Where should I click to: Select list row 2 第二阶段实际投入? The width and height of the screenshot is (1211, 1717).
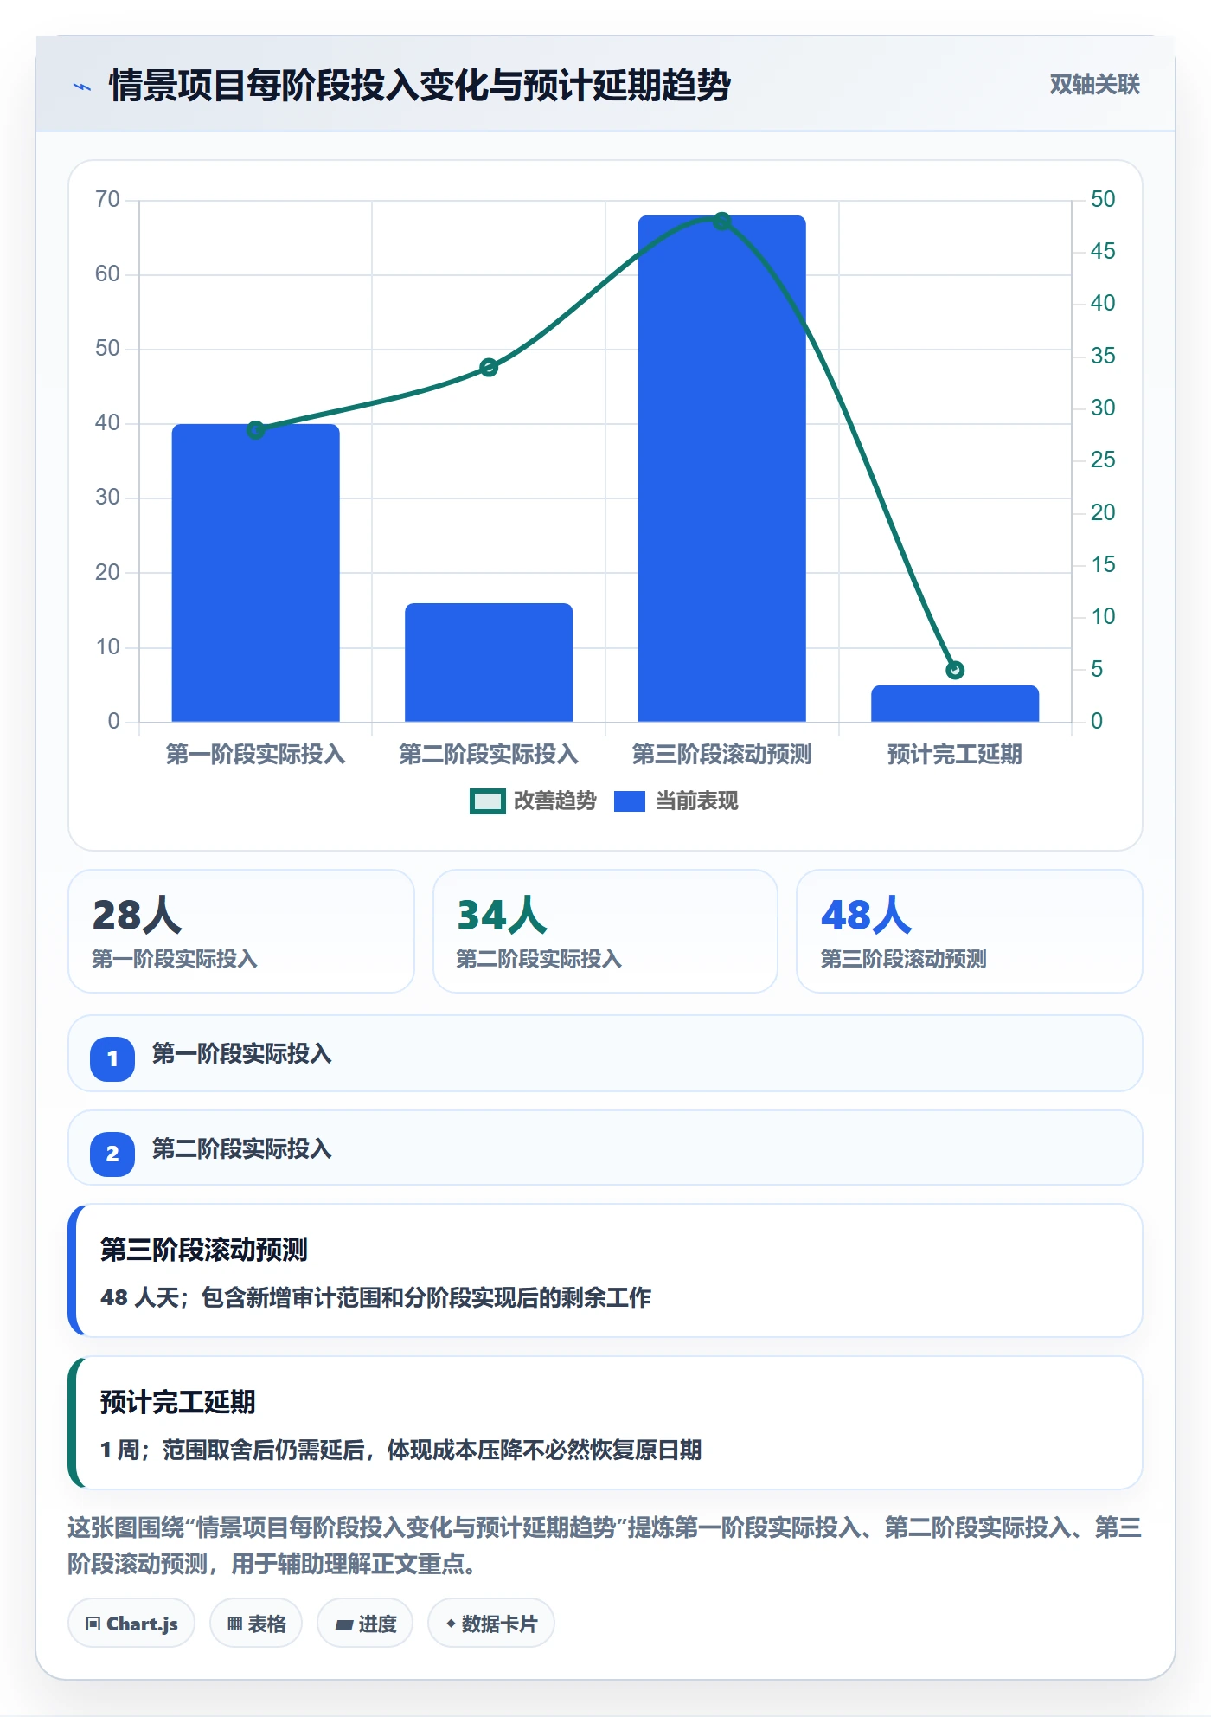[605, 1148]
